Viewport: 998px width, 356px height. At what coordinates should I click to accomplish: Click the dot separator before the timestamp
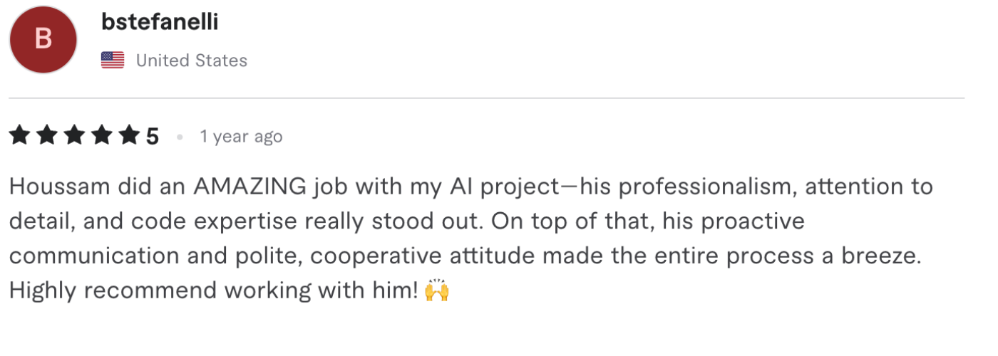pyautogui.click(x=180, y=136)
